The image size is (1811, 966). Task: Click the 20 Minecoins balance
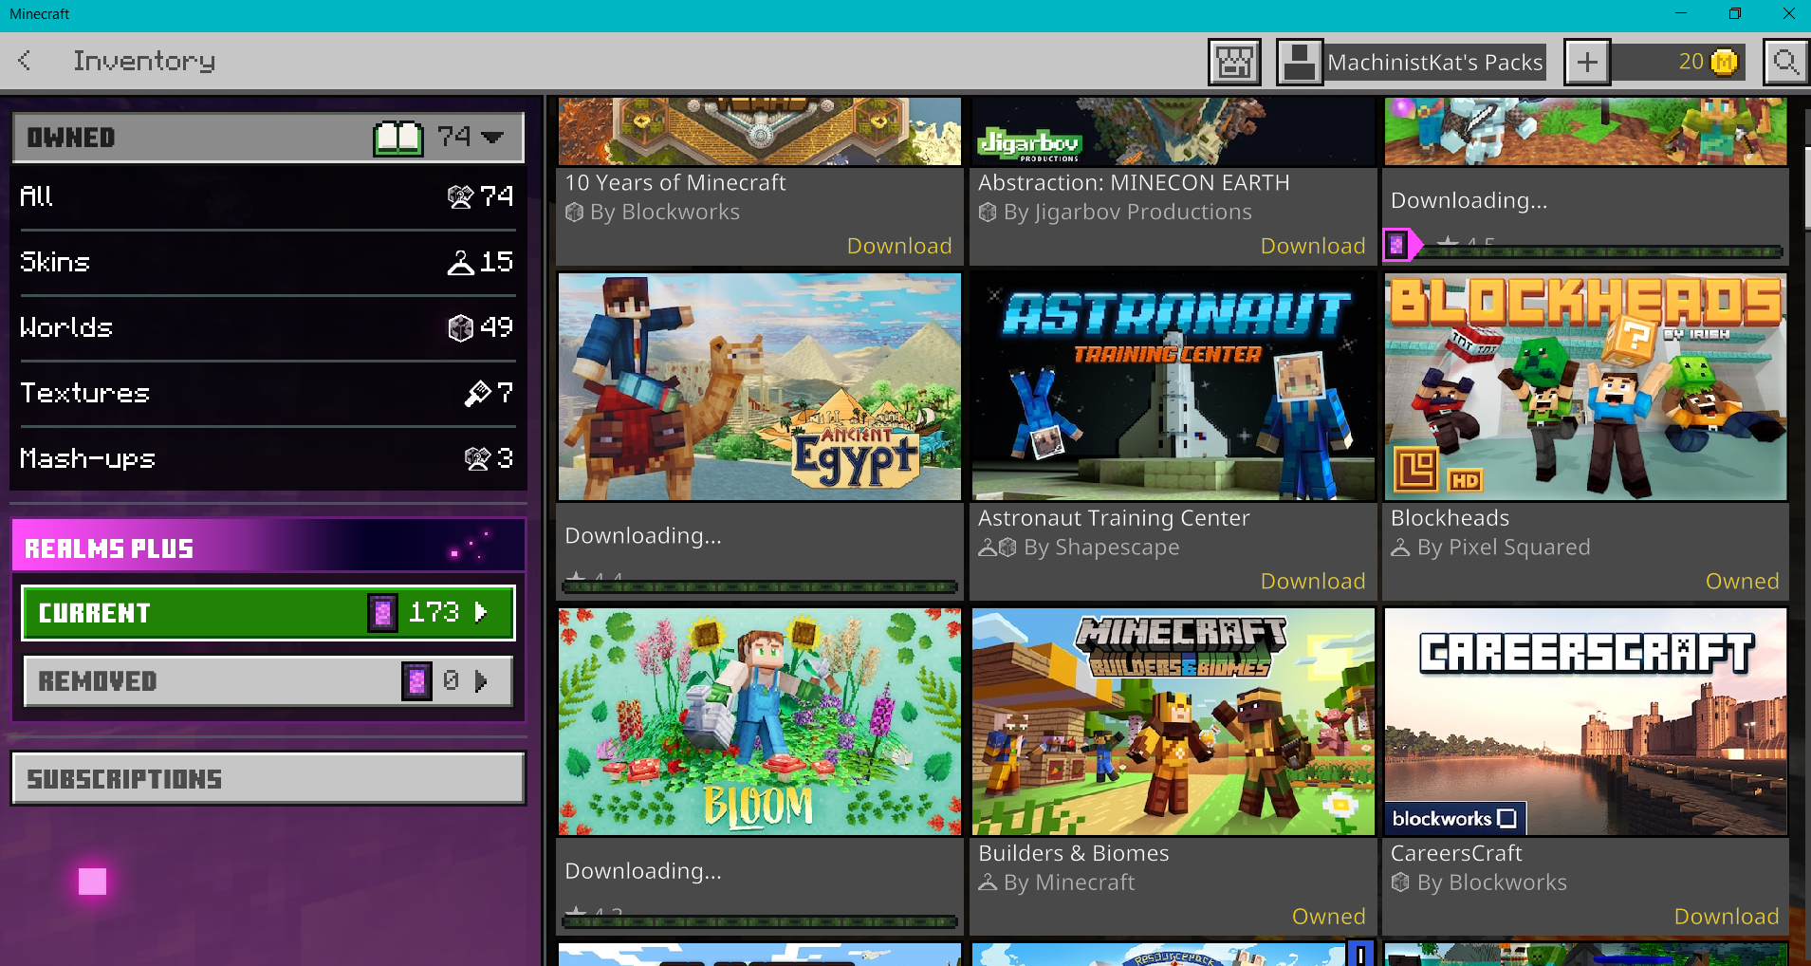(x=1691, y=63)
